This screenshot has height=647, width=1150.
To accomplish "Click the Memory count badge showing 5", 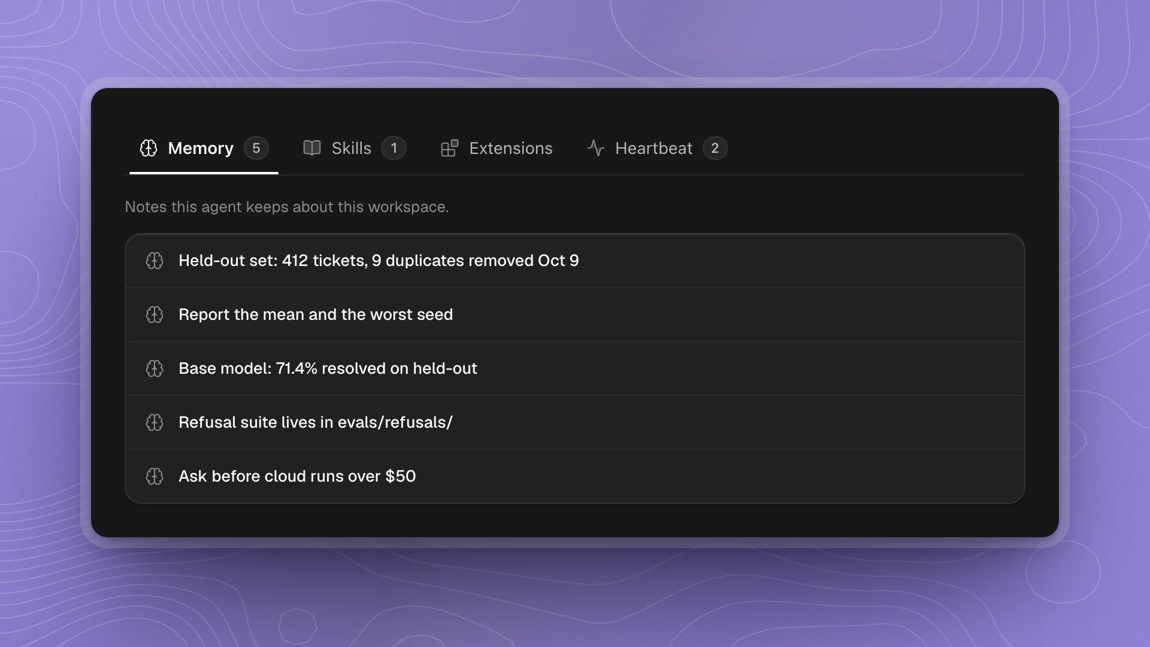I will tap(256, 148).
